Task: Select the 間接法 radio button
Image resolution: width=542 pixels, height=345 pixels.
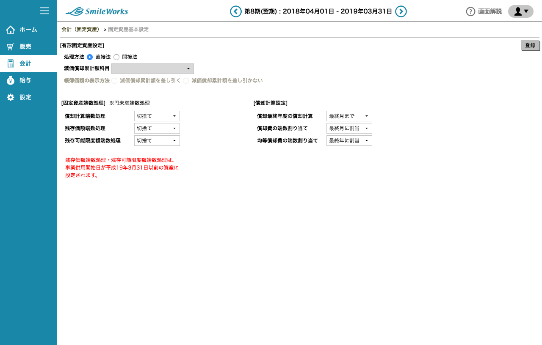Action: (116, 57)
